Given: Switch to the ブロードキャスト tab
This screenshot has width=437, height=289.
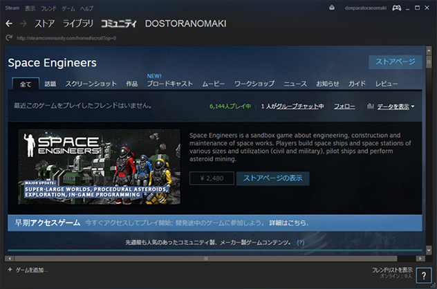Looking at the screenshot, I should pyautogui.click(x=169, y=84).
